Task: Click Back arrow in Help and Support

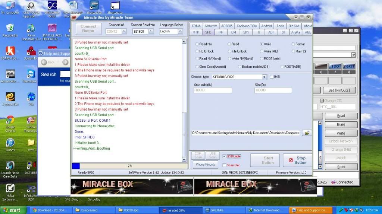Action: (44, 62)
